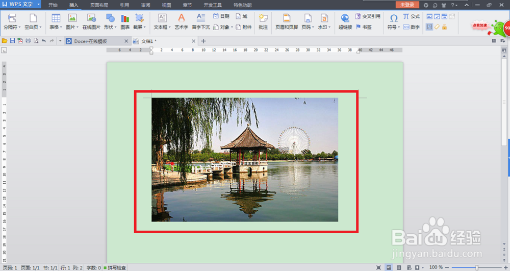Expand quick access toolbar customize arrow

[x=60, y=41]
